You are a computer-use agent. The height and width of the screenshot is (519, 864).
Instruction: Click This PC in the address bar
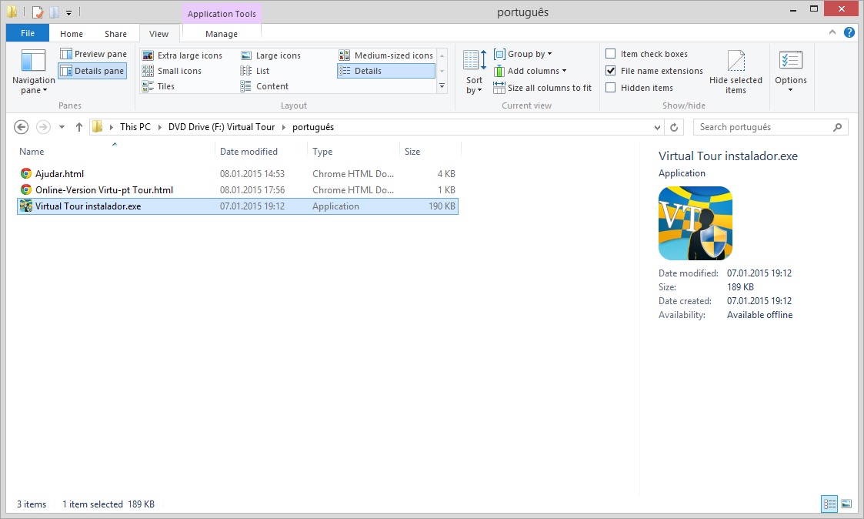[x=135, y=127]
